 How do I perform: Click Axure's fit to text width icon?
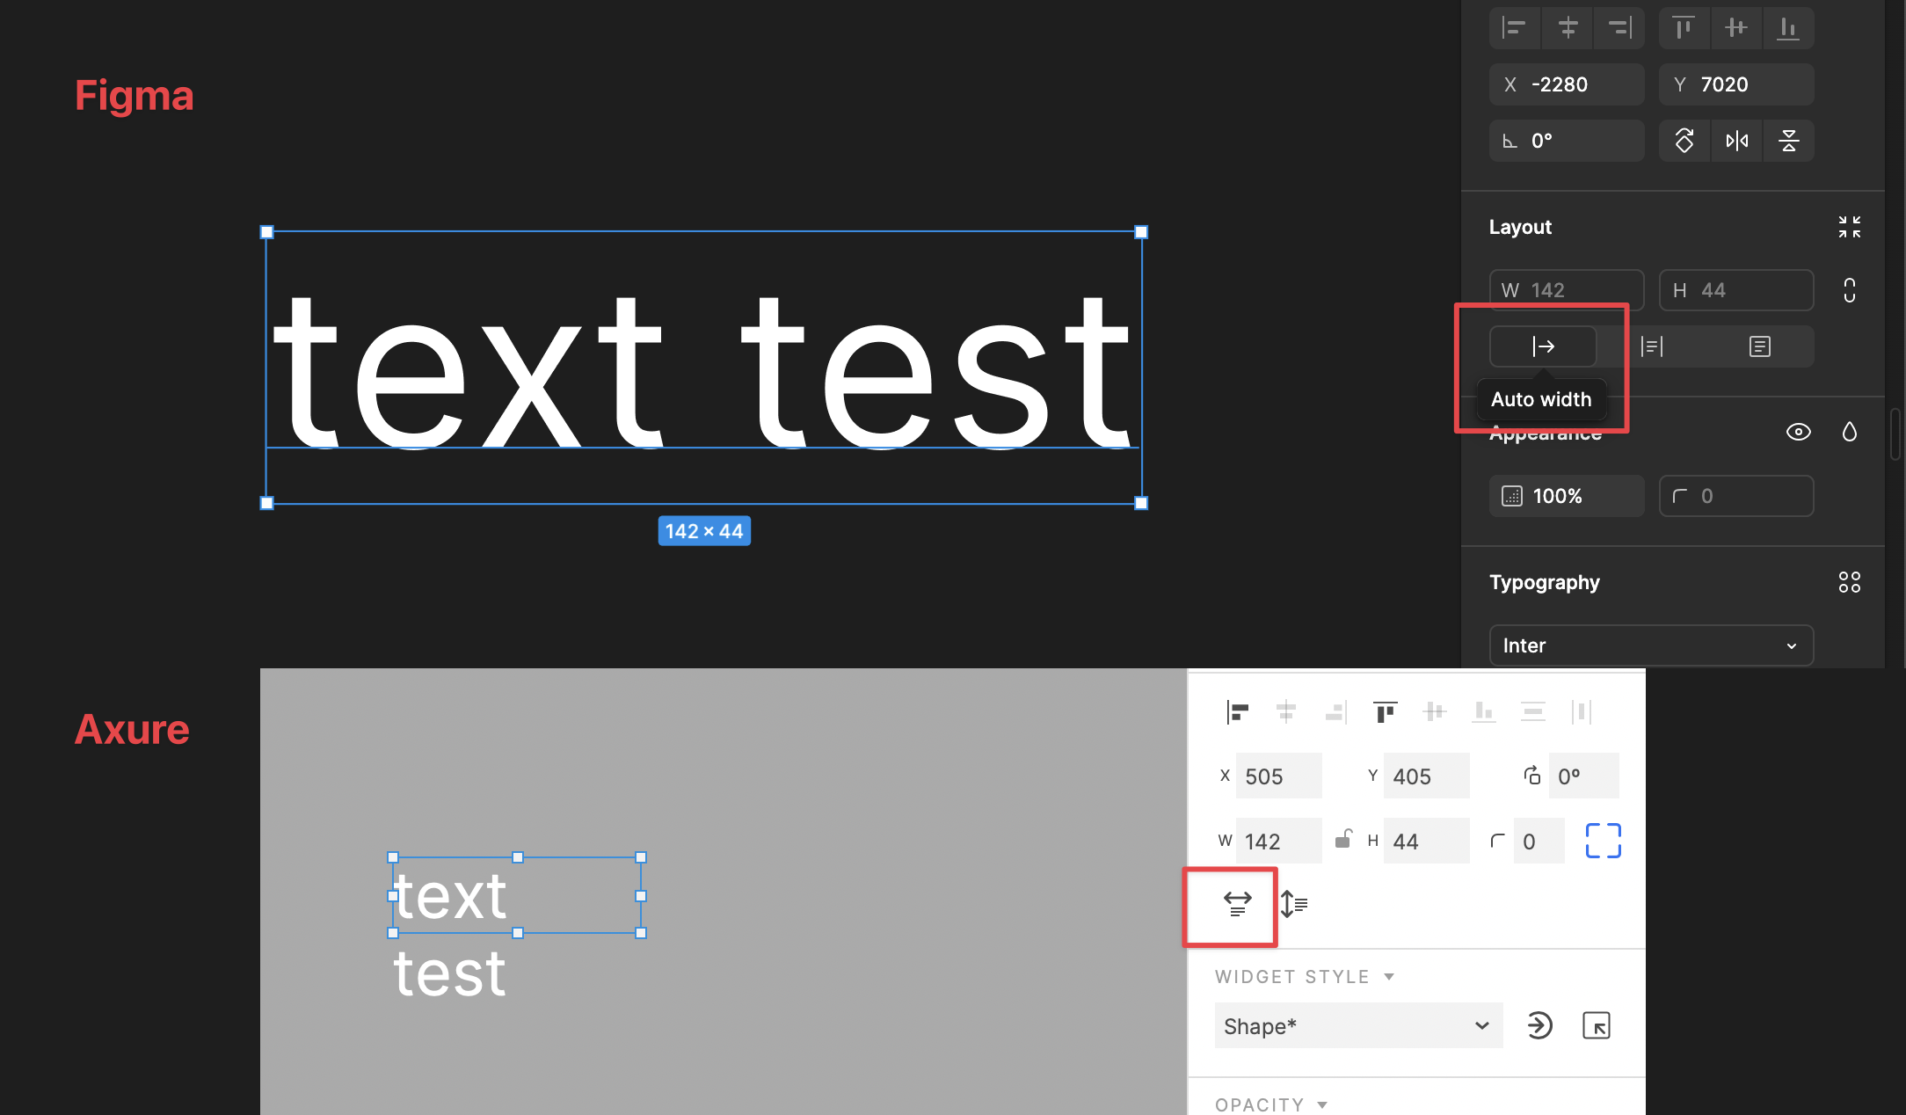point(1237,903)
